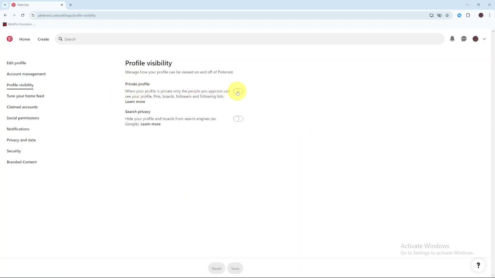Click the Profile visibility heading

(148, 63)
